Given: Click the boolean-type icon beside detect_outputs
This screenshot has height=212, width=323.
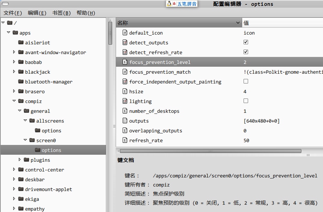Looking at the screenshot, I should tap(125, 42).
